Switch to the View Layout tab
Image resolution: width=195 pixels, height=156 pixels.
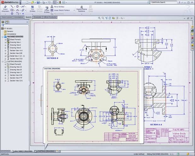click(x=7, y=17)
